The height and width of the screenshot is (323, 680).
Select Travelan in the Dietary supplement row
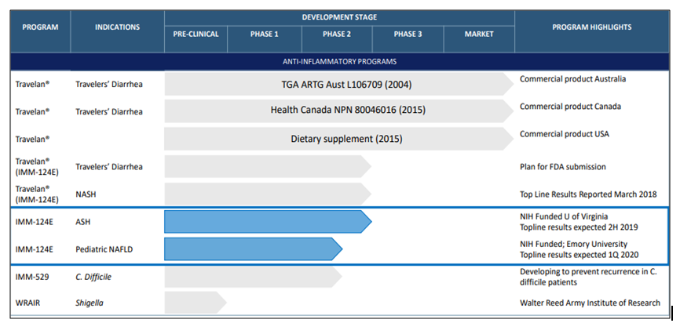(x=32, y=139)
